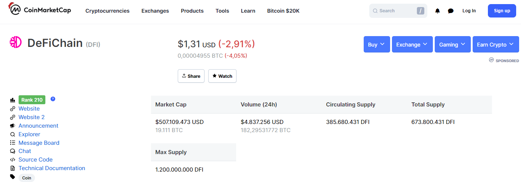Click into the Search field
Viewport: 521px width, 182px height.
pos(398,11)
